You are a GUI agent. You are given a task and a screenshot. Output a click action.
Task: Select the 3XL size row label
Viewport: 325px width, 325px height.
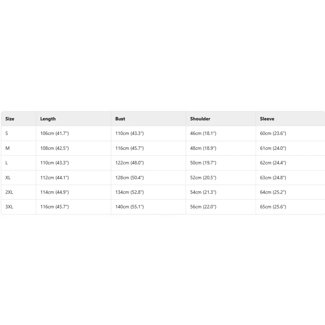[9, 207]
